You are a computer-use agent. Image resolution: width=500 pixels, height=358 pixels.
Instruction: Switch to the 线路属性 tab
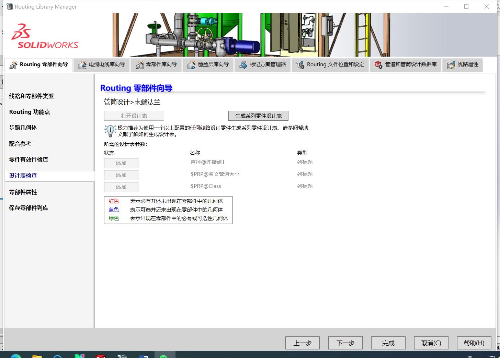point(463,65)
